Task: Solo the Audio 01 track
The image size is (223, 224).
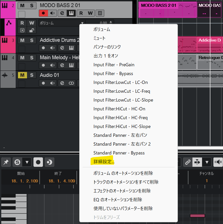Action: click(x=32, y=75)
